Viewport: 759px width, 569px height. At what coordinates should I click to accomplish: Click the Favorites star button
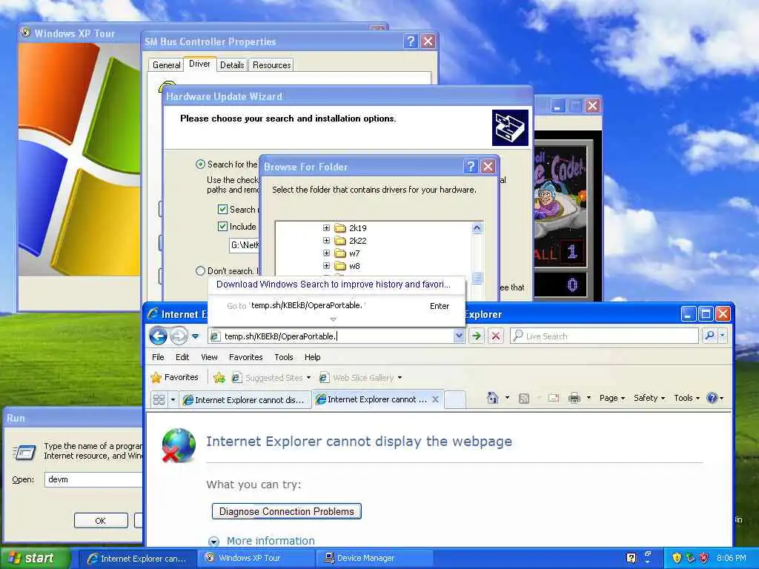(x=175, y=377)
